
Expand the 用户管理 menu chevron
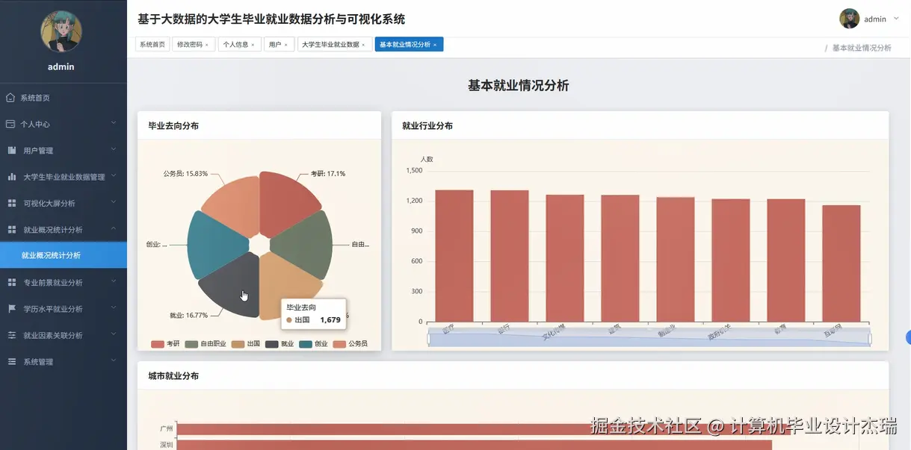114,149
